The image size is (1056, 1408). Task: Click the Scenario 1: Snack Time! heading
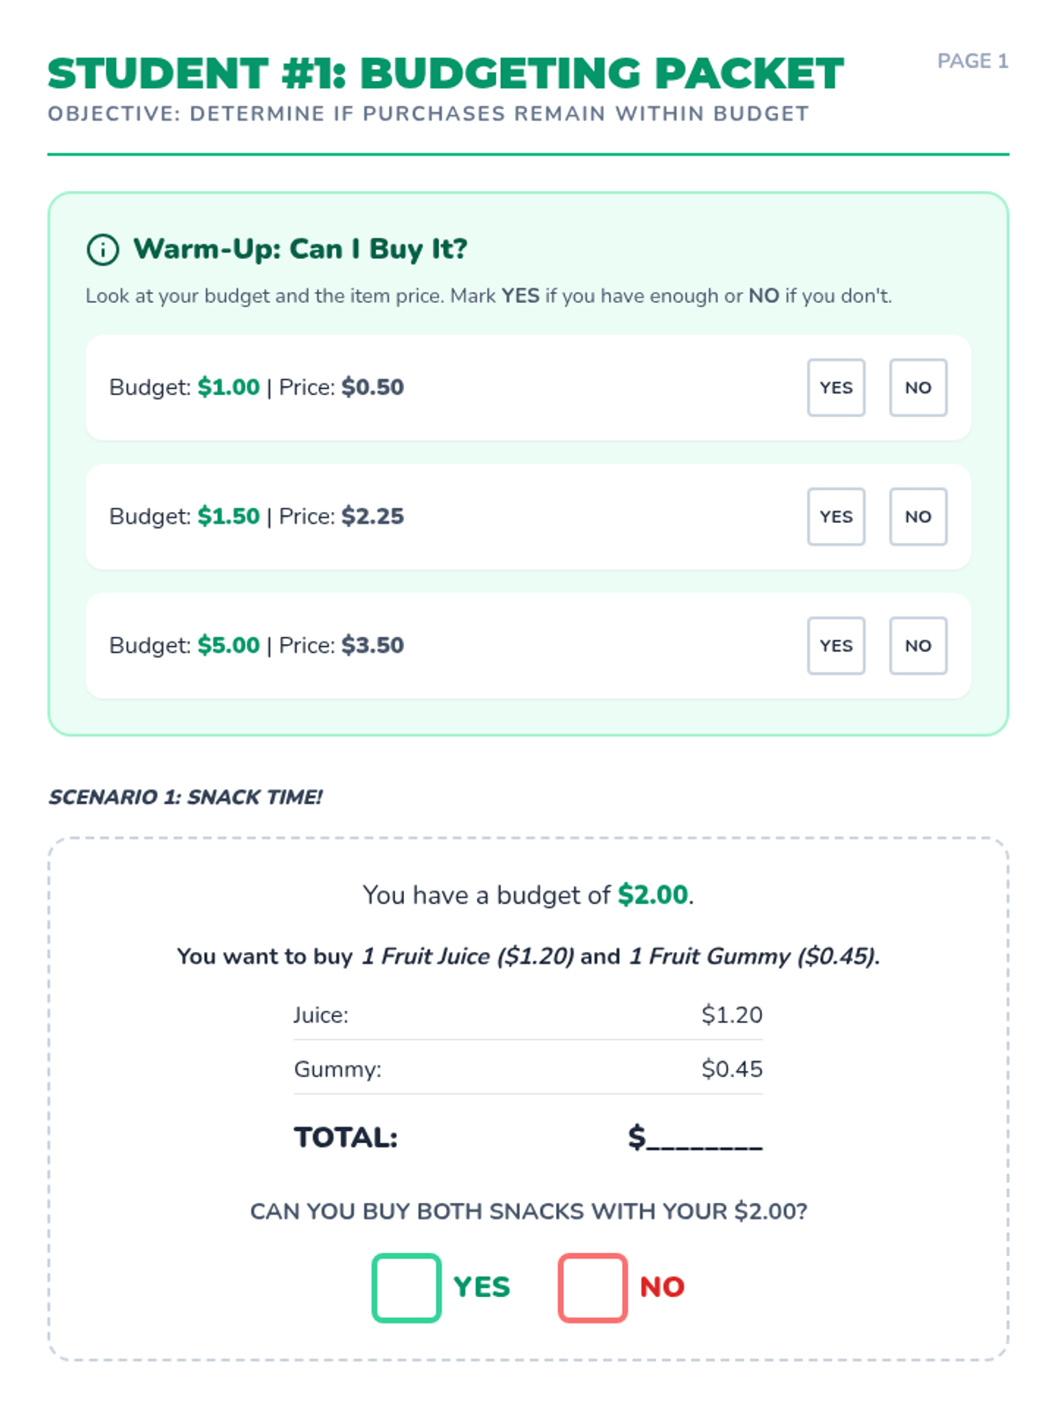(185, 797)
